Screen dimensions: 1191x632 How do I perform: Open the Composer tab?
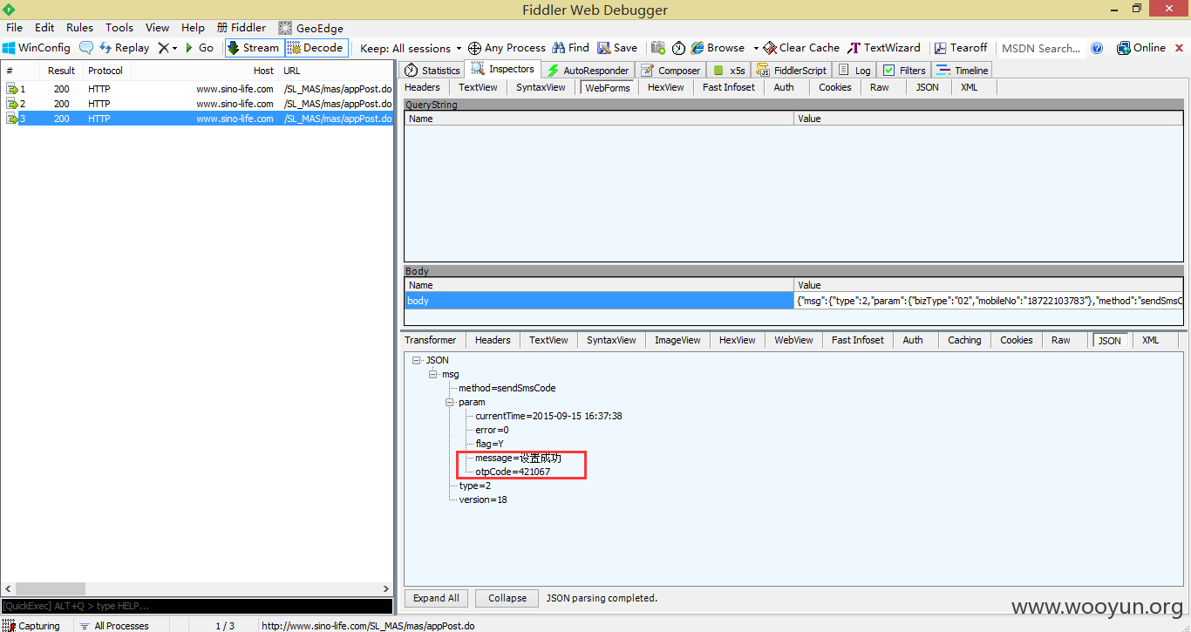pyautogui.click(x=670, y=71)
